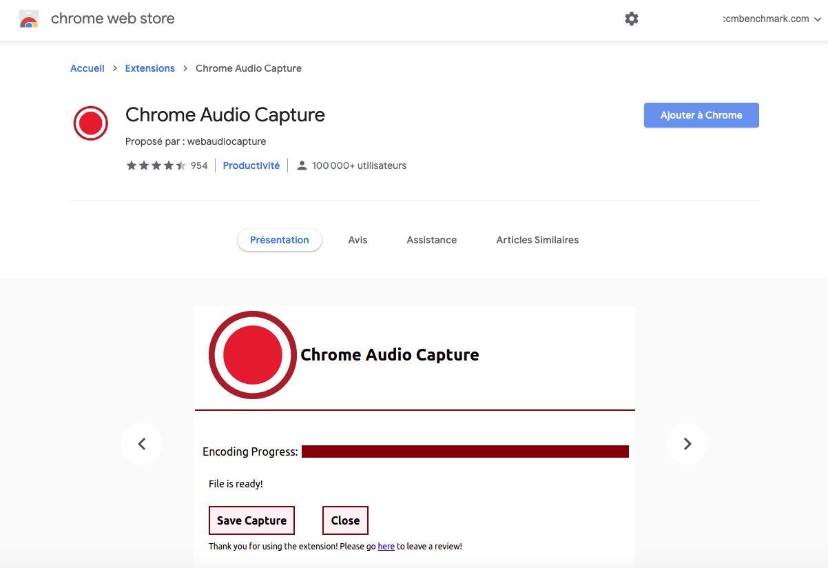Click 'Proposé par : webaudiocapture' text
828x568 pixels.
pos(196,141)
